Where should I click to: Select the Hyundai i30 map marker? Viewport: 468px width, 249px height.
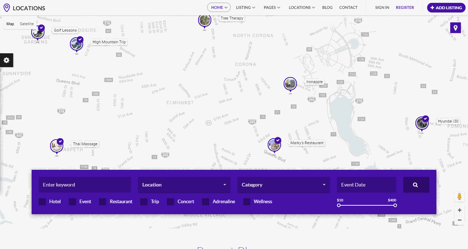coord(422,124)
